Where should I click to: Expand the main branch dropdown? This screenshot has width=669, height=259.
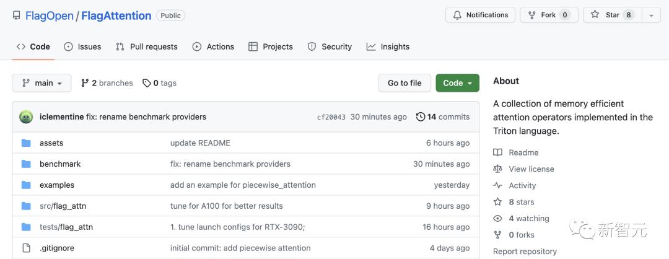point(42,83)
